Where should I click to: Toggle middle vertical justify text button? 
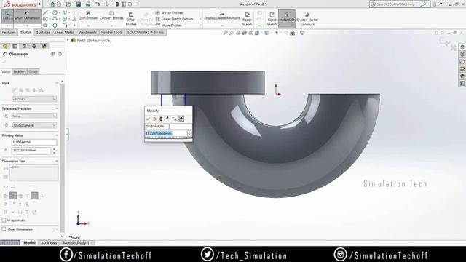34,196
